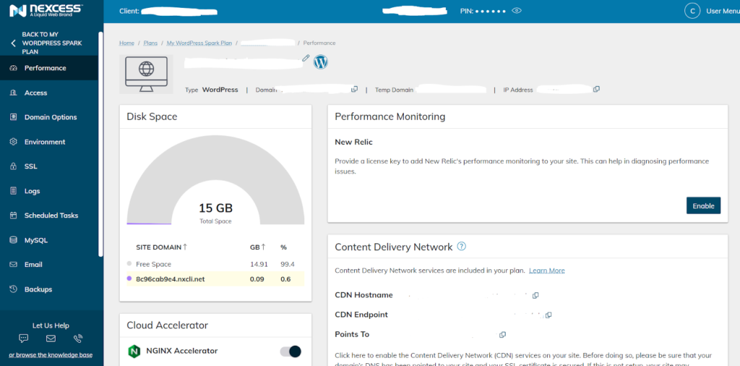The height and width of the screenshot is (366, 740).
Task: Click the Domain Options icon
Action: click(13, 117)
